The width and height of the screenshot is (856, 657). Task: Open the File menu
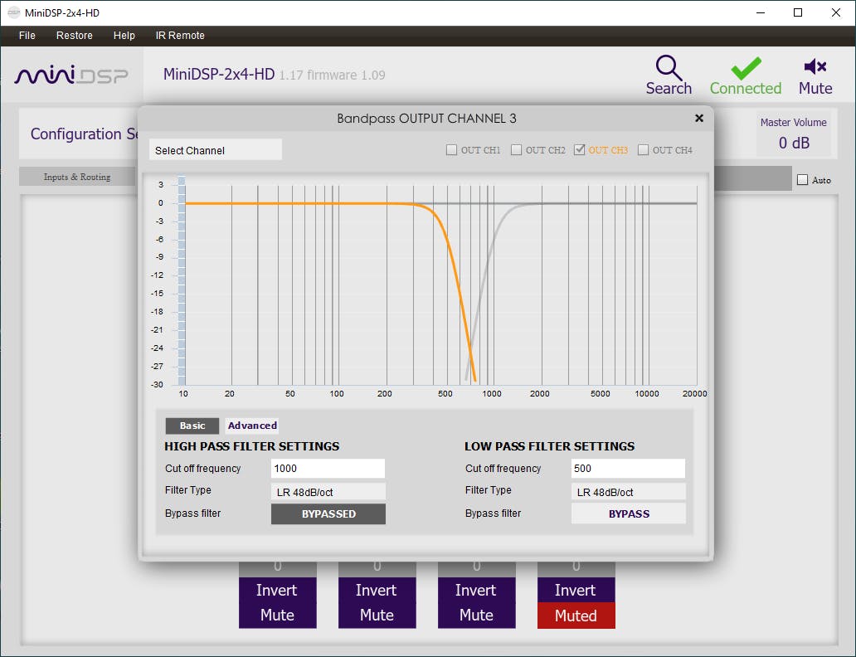tap(27, 36)
